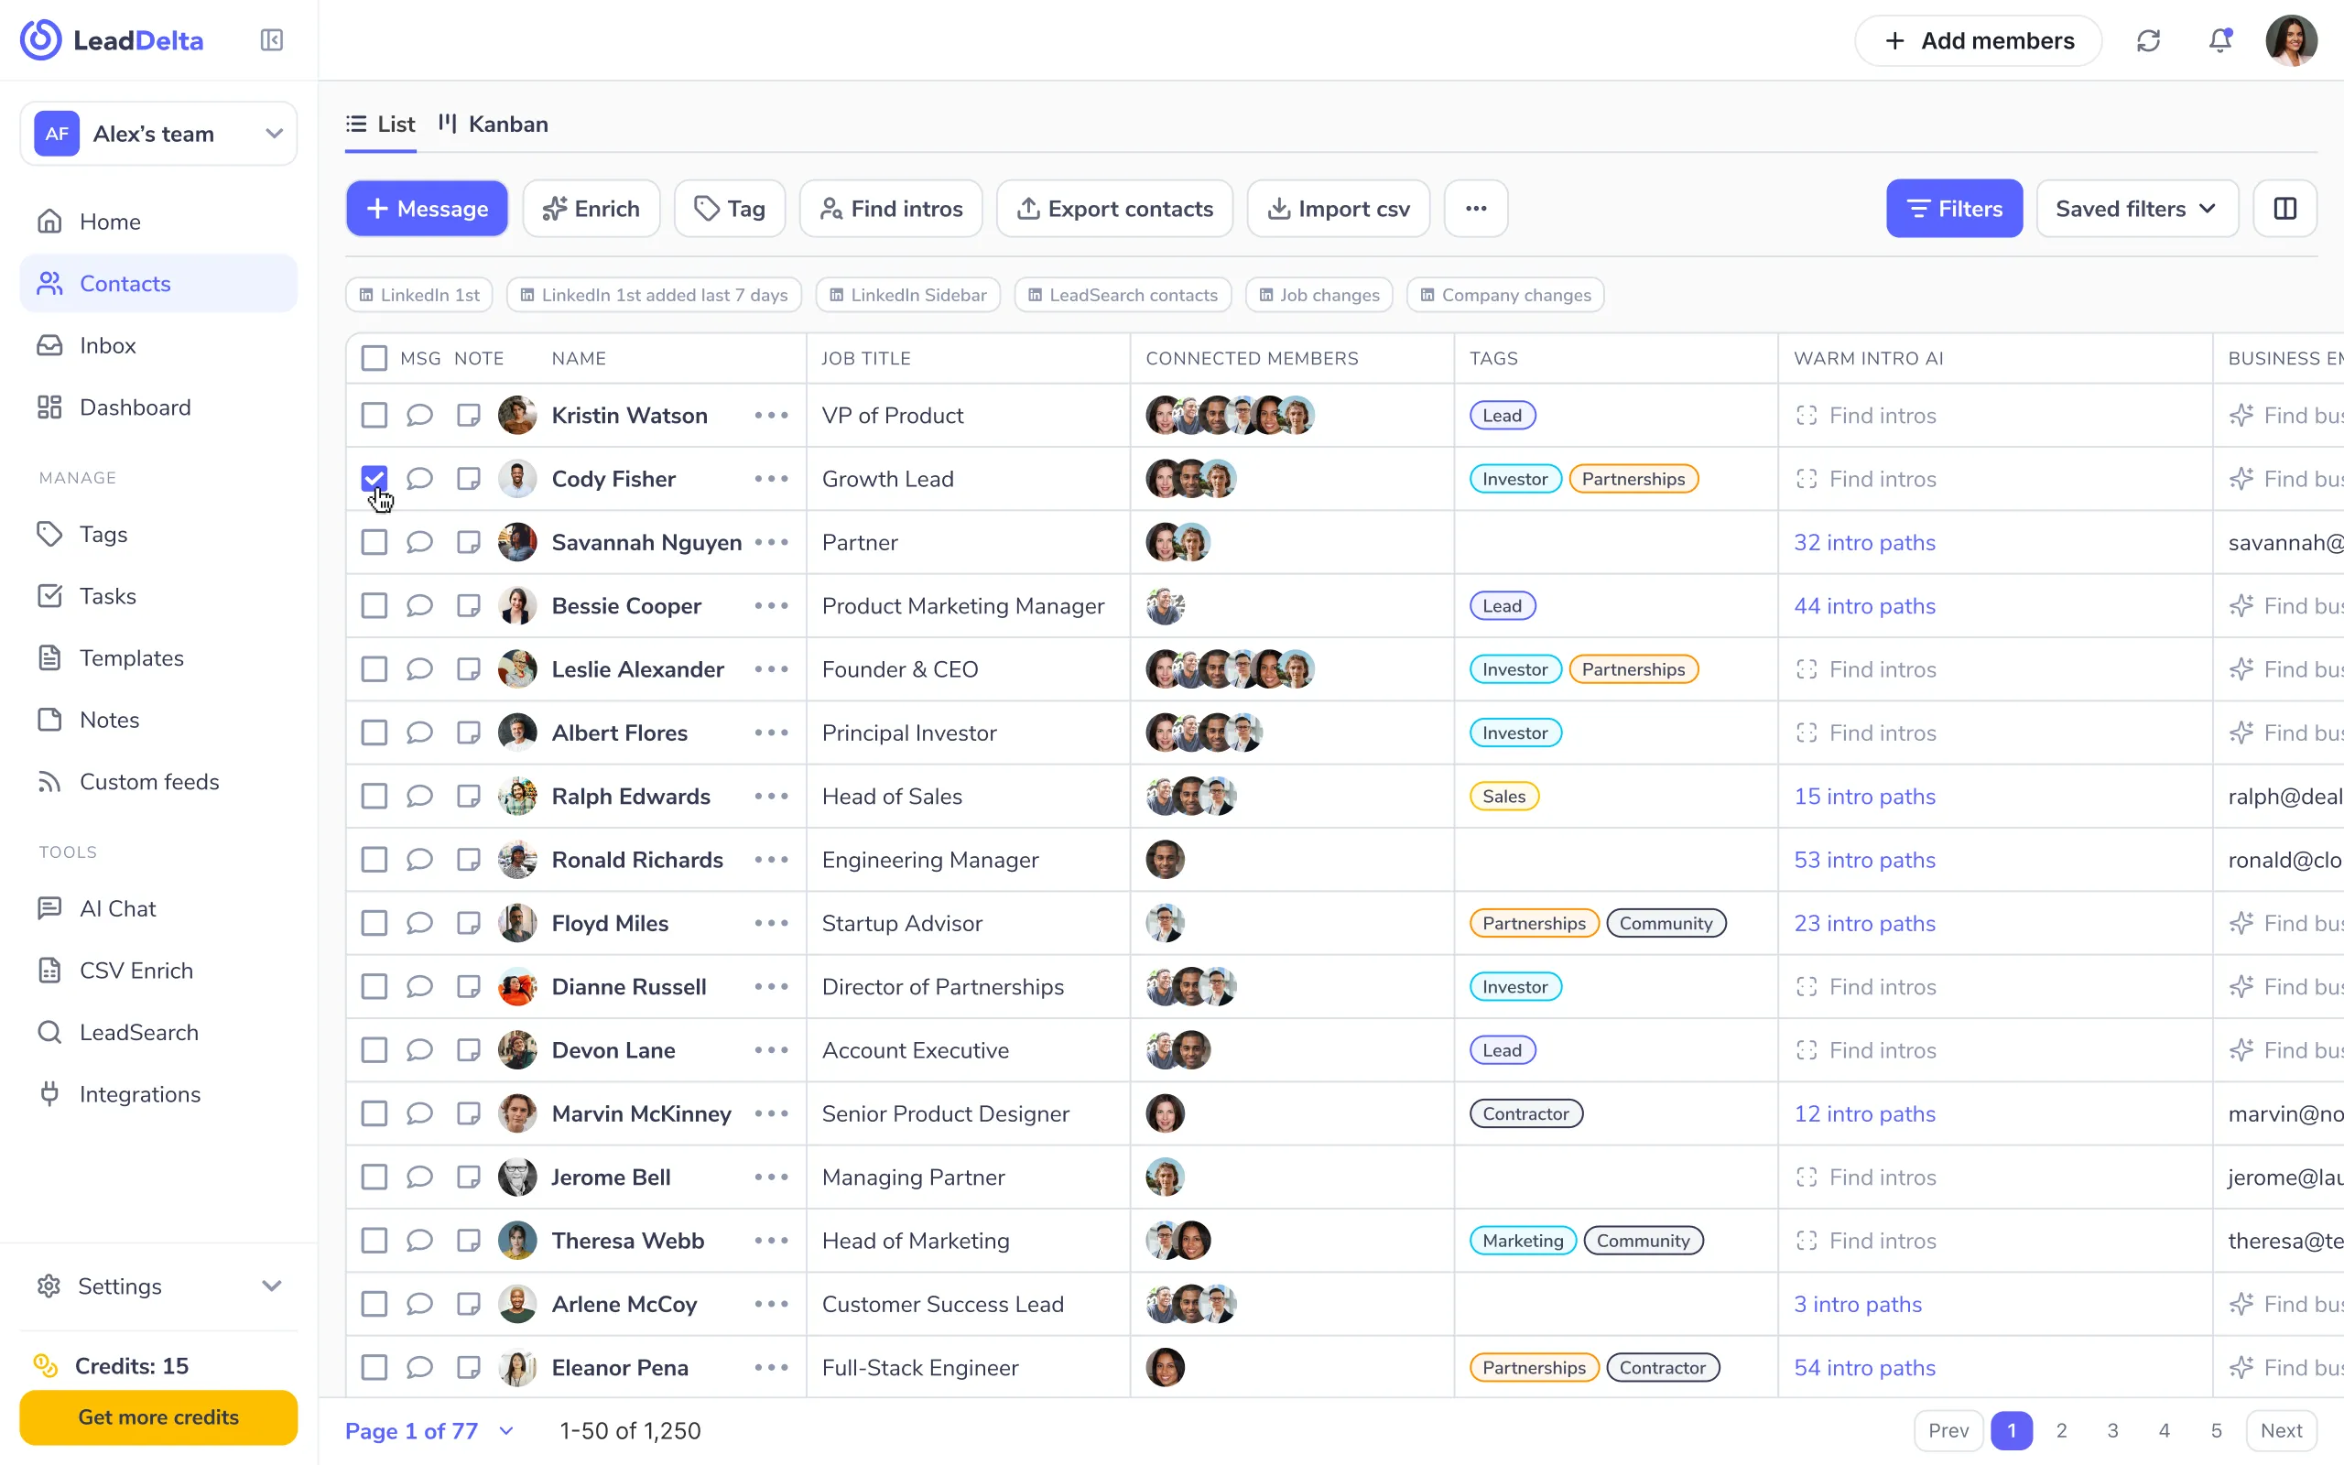The height and width of the screenshot is (1465, 2344).
Task: Select Ronald Richards' checkbox
Action: (374, 861)
